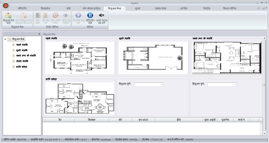Viewport: 269px width, 143px height.
Task: Click the Add Visual Map icon
Action: [x=8, y=15]
